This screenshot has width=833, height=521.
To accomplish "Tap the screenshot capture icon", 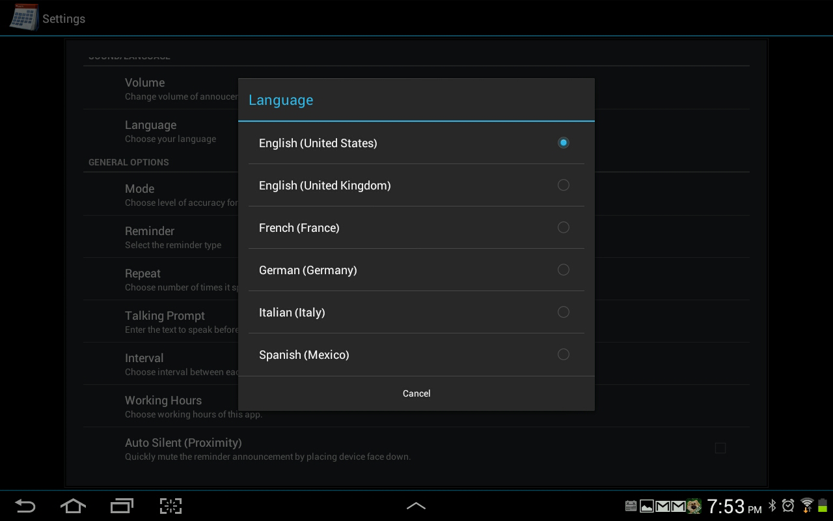I will (171, 506).
